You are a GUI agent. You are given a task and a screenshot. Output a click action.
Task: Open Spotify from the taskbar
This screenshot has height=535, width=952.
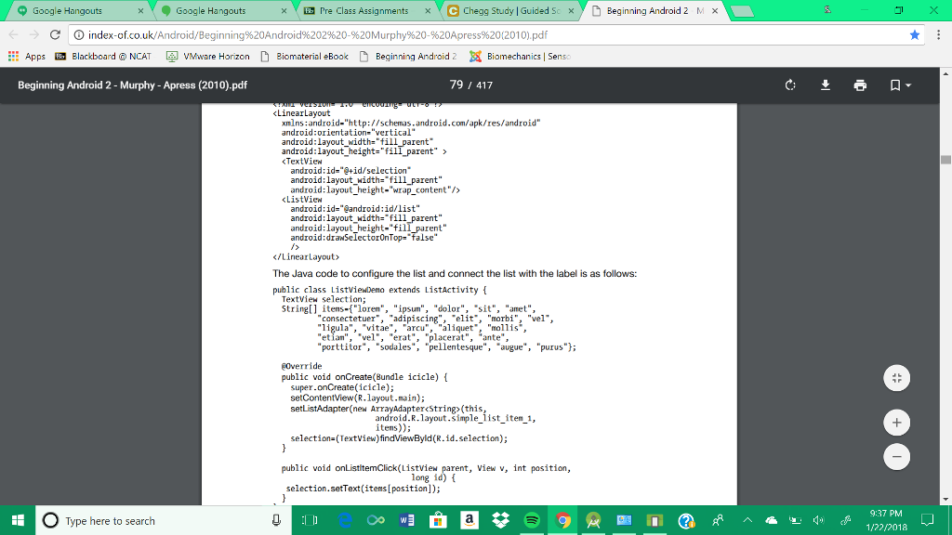tap(531, 520)
